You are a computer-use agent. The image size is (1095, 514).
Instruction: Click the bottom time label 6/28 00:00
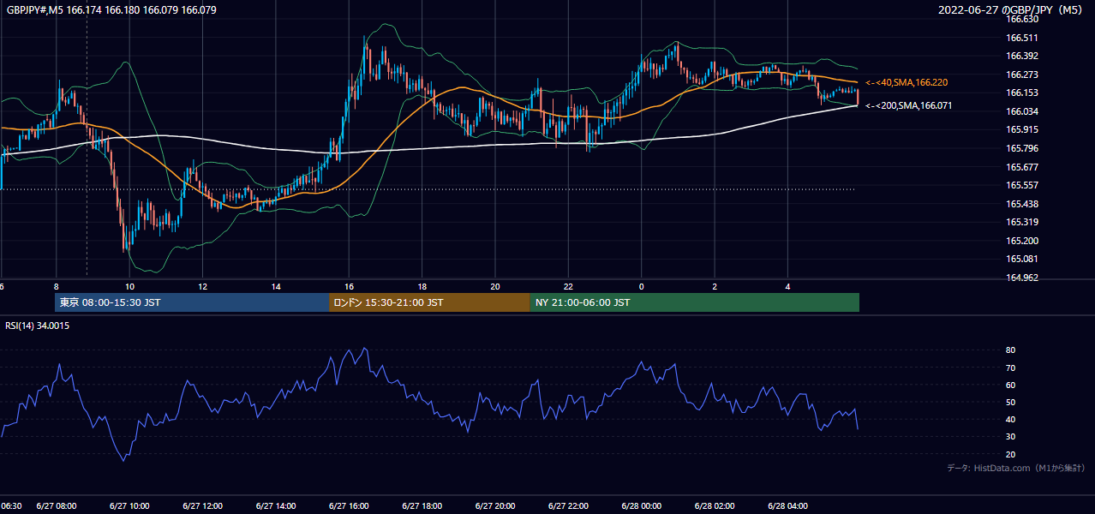pyautogui.click(x=642, y=505)
